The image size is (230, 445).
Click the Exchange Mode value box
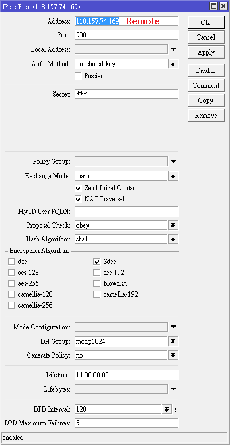[x=121, y=176]
